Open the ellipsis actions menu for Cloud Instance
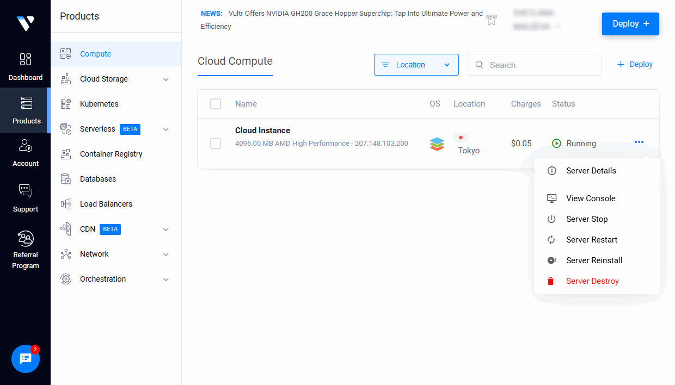This screenshot has width=675, height=385. [639, 141]
